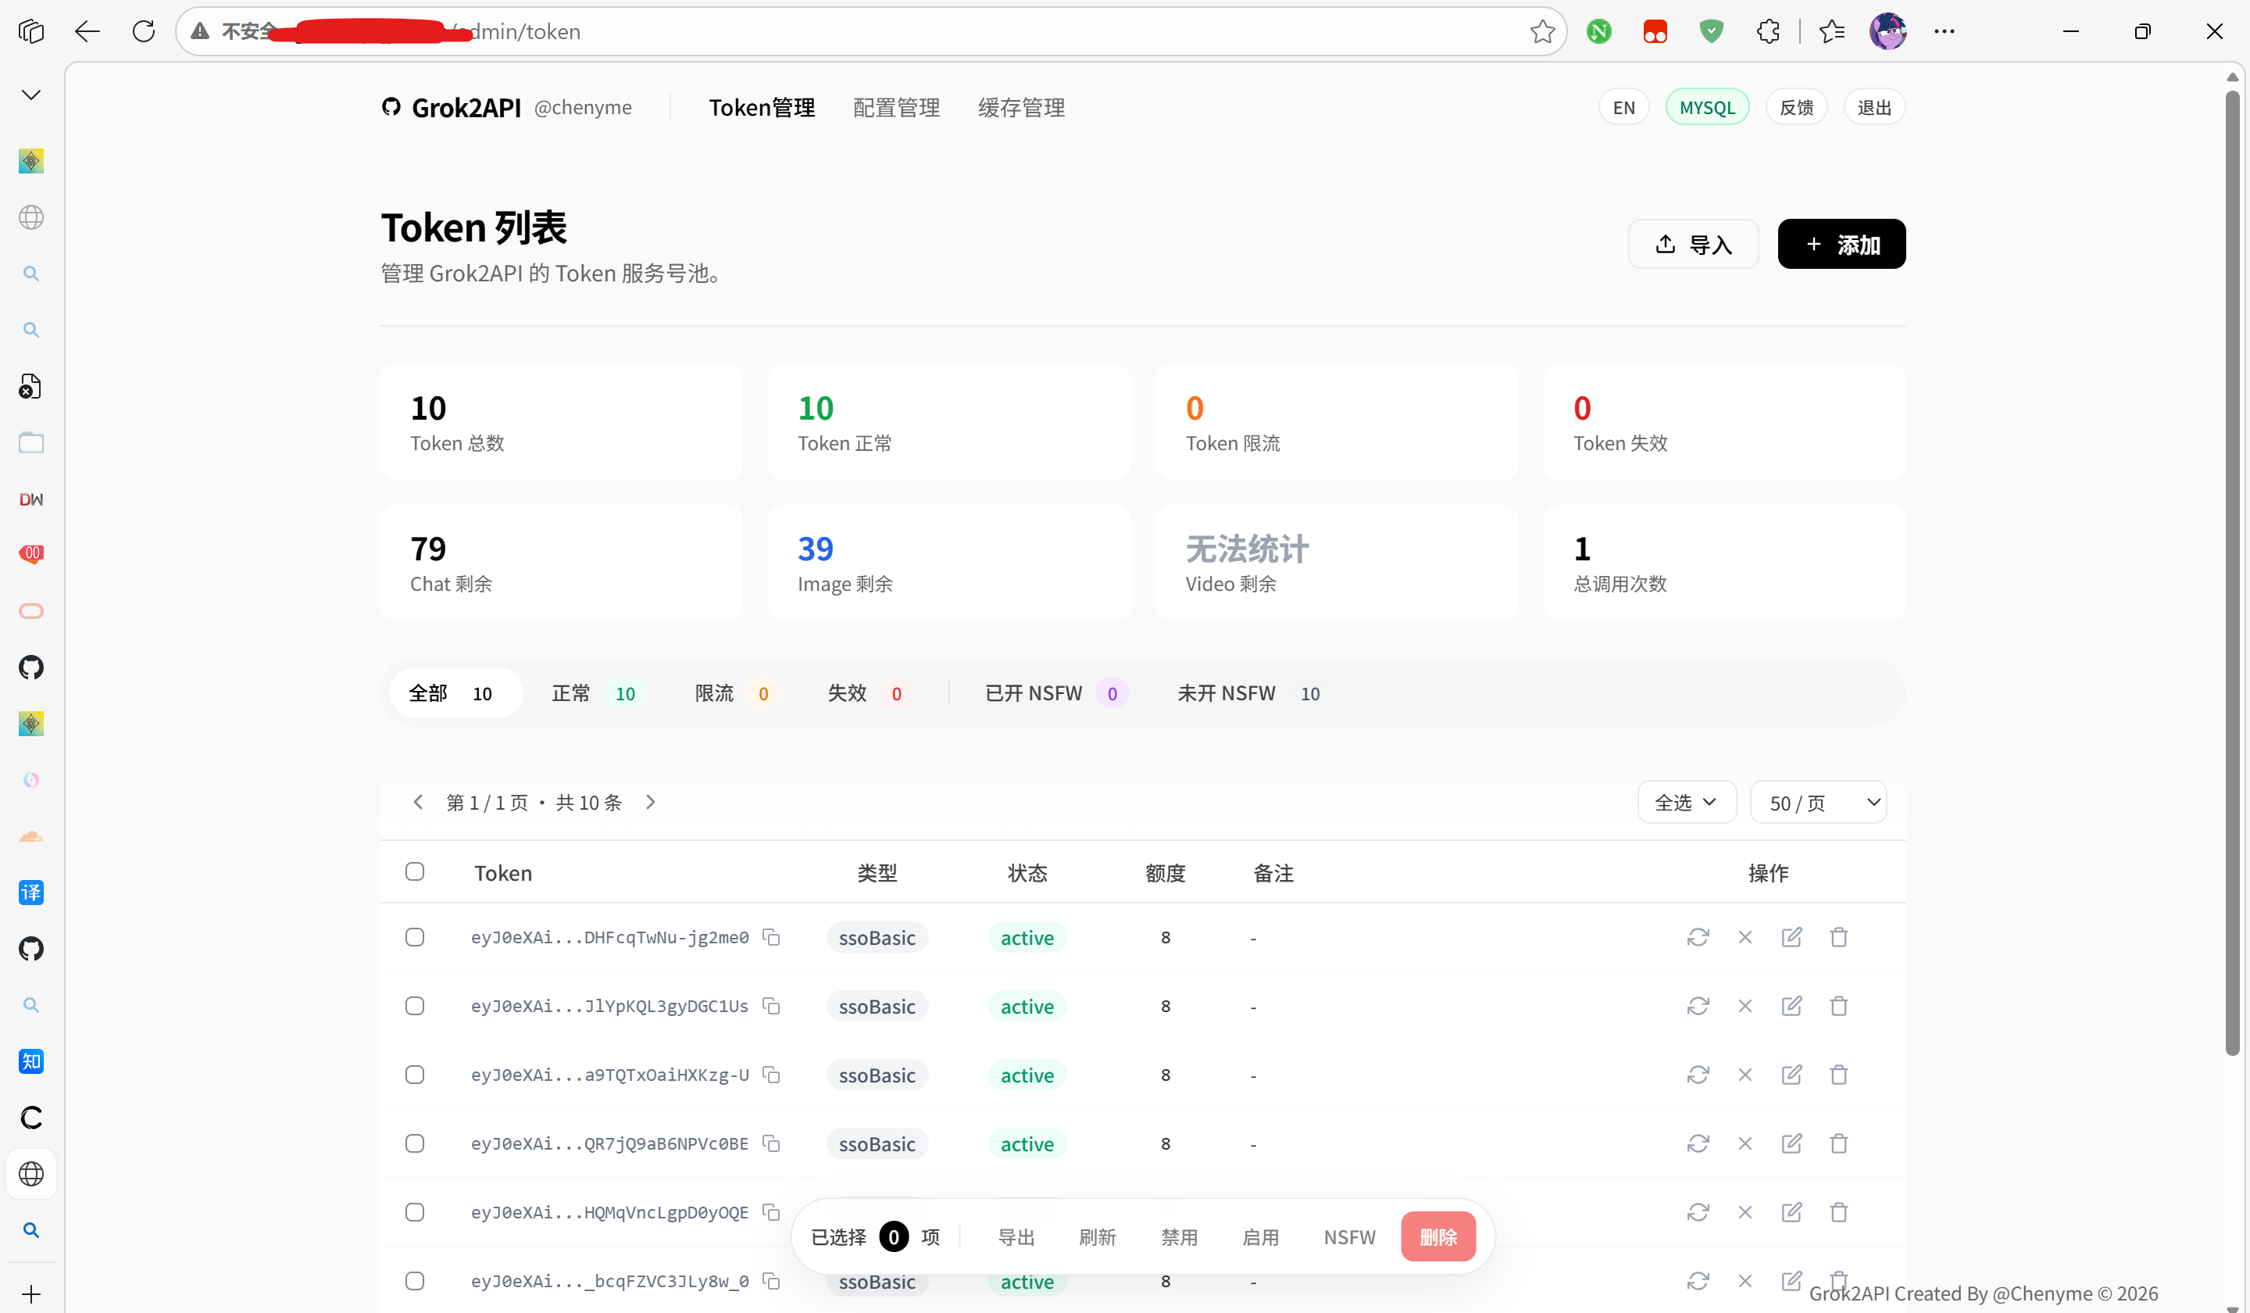Screen dimensions: 2250x1313
Task: Switch language with EN button
Action: pyautogui.click(x=1623, y=107)
